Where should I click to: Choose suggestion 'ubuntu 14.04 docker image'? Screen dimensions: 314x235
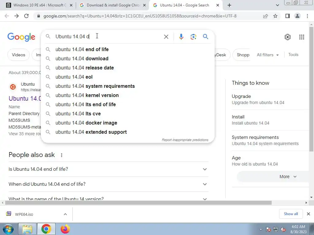[128, 123]
